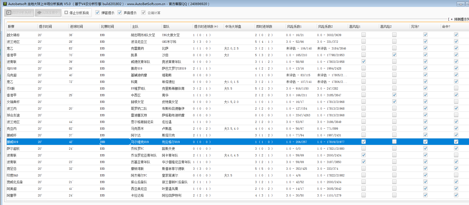The height and width of the screenshot is (205, 469).
Task: Minimize the Autobetsoft window
Action: coord(460,4)
